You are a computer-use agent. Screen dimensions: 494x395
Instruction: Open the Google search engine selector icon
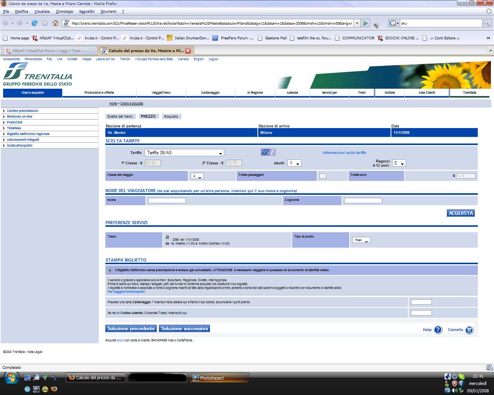coord(394,23)
